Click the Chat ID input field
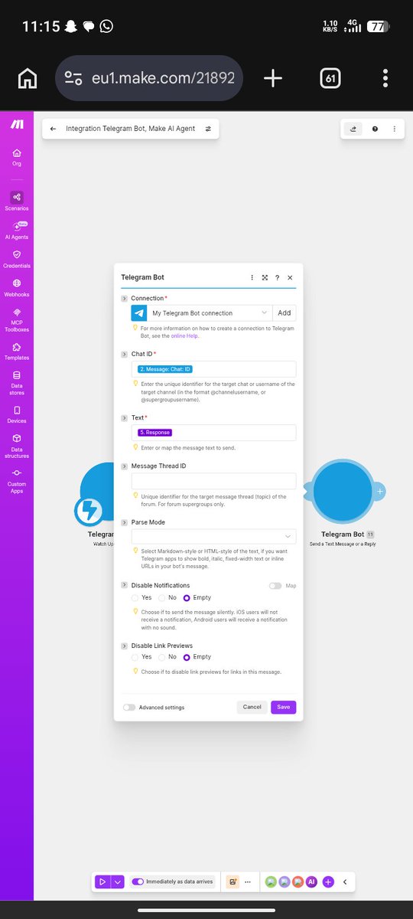The height and width of the screenshot is (919, 413). [213, 369]
